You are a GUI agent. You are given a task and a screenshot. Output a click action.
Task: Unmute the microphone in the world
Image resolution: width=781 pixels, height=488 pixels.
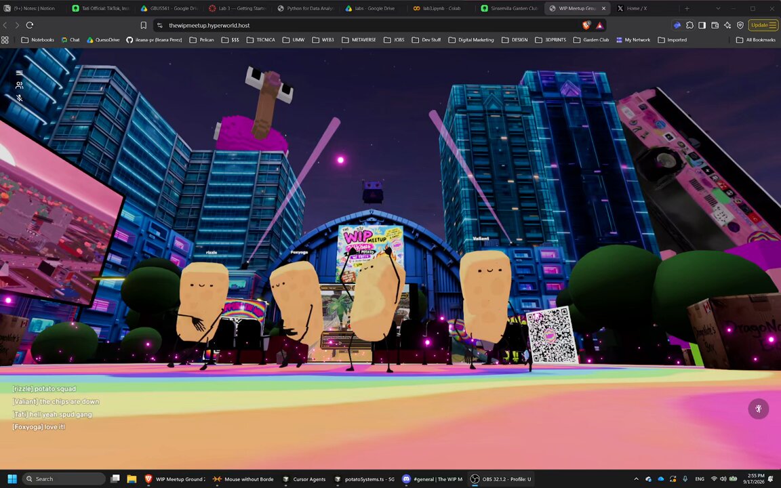(x=20, y=98)
